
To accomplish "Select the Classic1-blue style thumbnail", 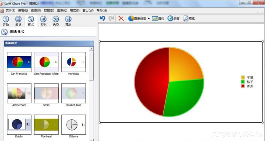I will (x=73, y=93).
